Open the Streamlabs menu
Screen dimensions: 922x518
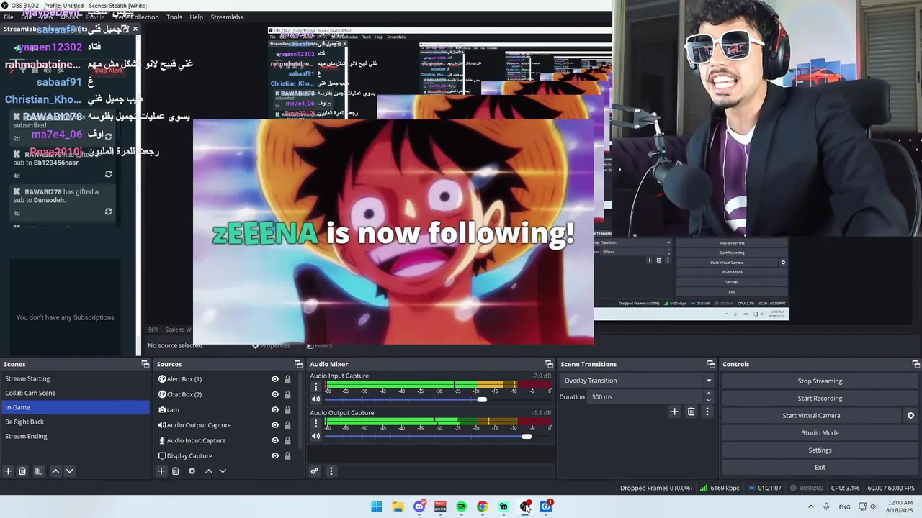[227, 17]
